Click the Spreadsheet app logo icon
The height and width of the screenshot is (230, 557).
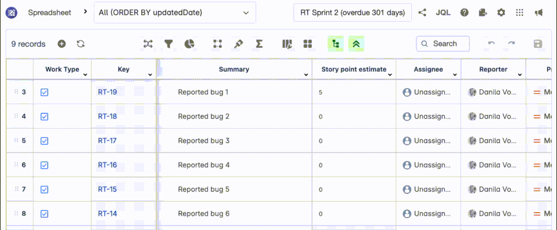pyautogui.click(x=11, y=13)
